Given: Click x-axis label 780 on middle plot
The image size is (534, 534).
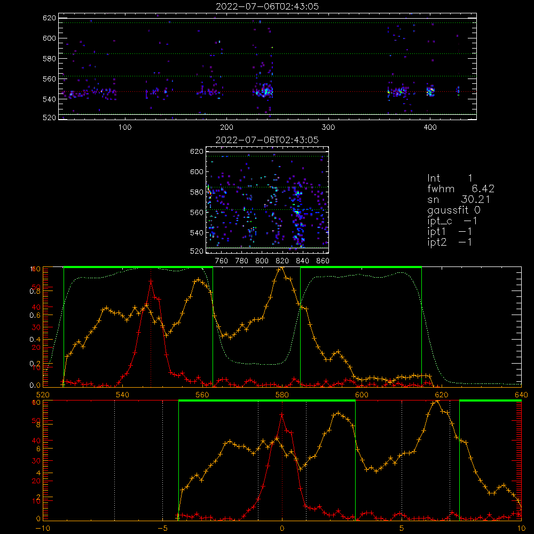Looking at the screenshot, I should pos(242,261).
